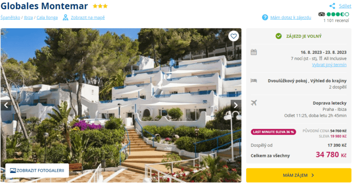Click the question mark help icon
Image resolution: width=352 pixels, height=183 pixels.
pyautogui.click(x=265, y=17)
